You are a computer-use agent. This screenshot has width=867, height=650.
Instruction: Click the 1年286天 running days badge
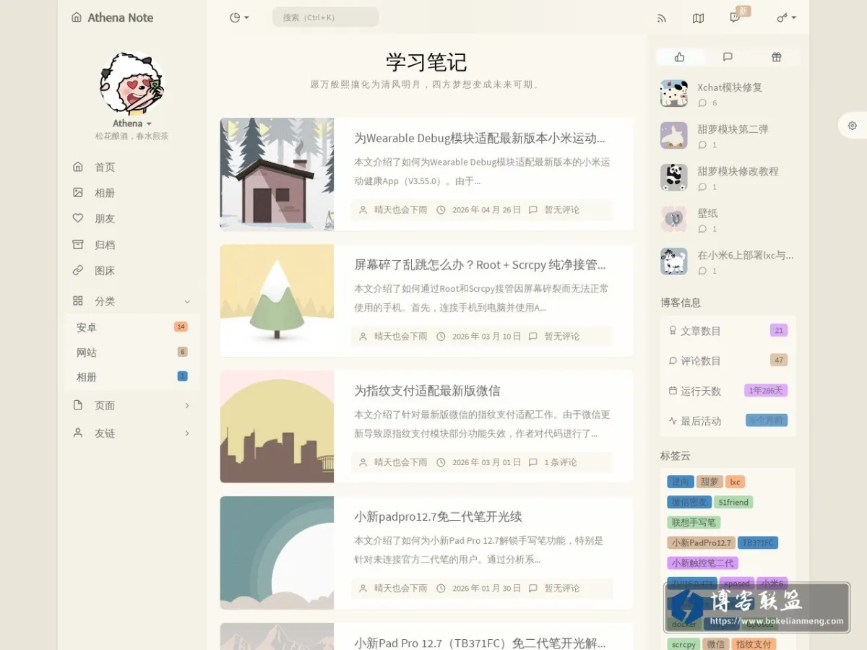coord(766,391)
